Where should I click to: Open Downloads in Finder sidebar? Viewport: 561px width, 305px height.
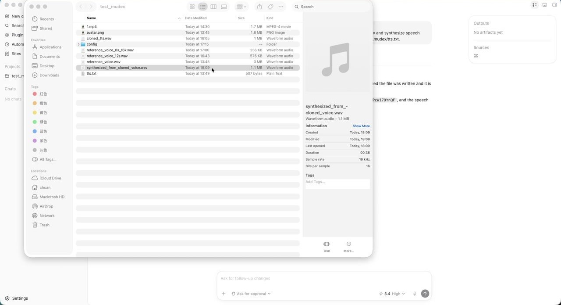pos(49,75)
